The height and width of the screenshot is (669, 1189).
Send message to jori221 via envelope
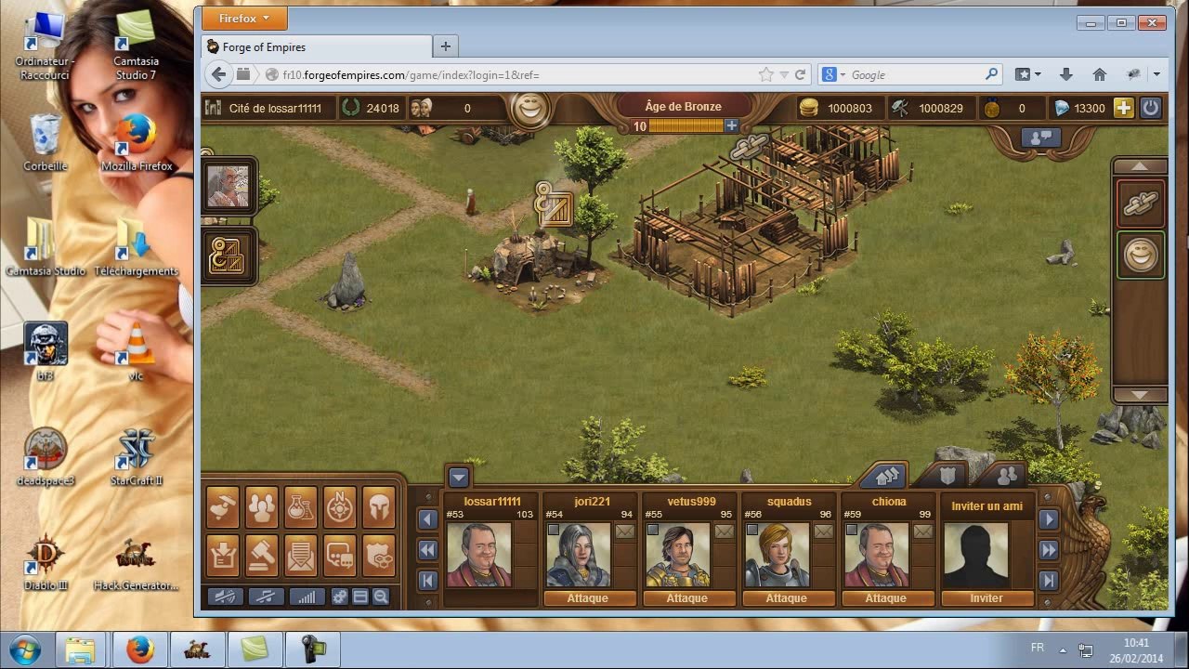pyautogui.click(x=625, y=531)
